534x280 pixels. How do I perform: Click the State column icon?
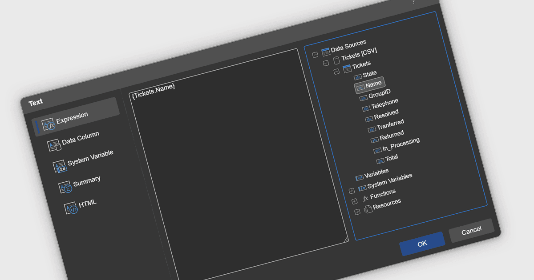[358, 77]
